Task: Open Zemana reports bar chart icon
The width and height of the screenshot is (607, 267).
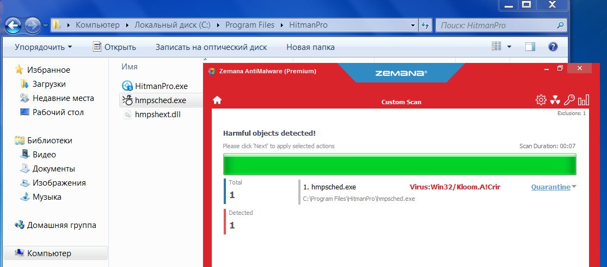Action: coord(584,100)
